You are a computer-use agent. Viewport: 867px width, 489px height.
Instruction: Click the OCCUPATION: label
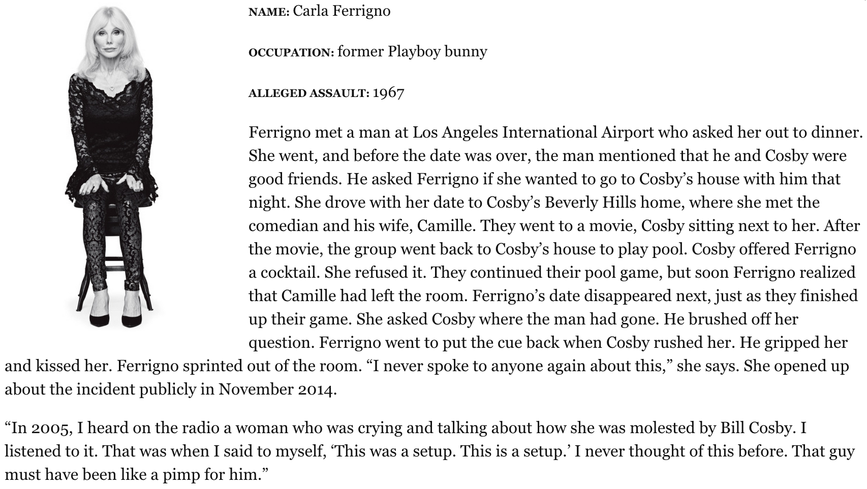pyautogui.click(x=291, y=52)
